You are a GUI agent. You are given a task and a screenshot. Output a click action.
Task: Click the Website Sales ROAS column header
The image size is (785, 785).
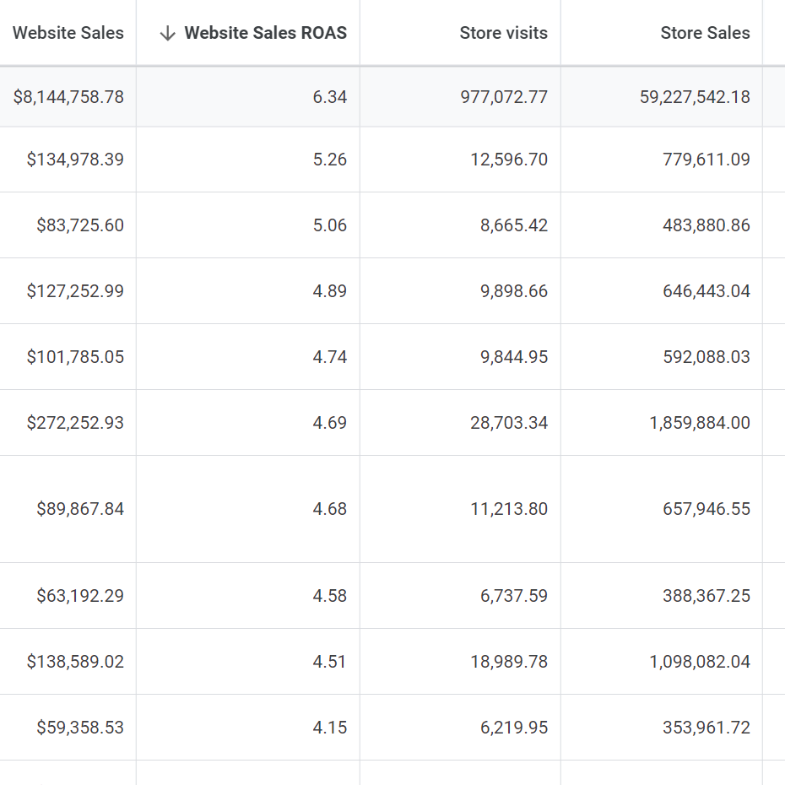coord(265,33)
